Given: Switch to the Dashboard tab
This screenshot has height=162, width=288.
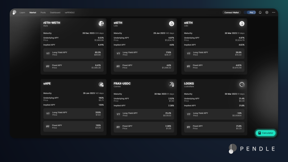Looking at the screenshot, I should coord(55,12).
